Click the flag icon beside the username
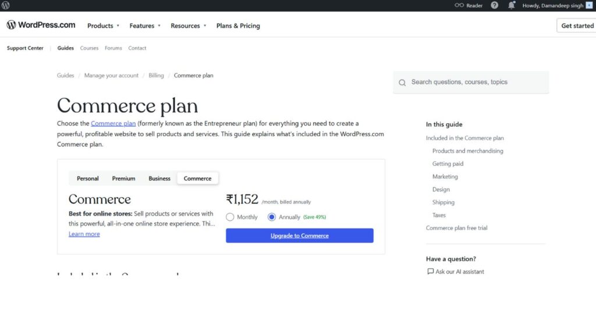 tap(588, 5)
